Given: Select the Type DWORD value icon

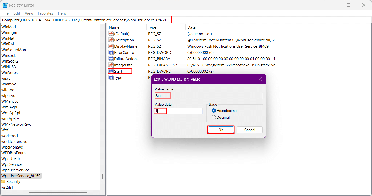Looking at the screenshot, I should click(x=111, y=77).
